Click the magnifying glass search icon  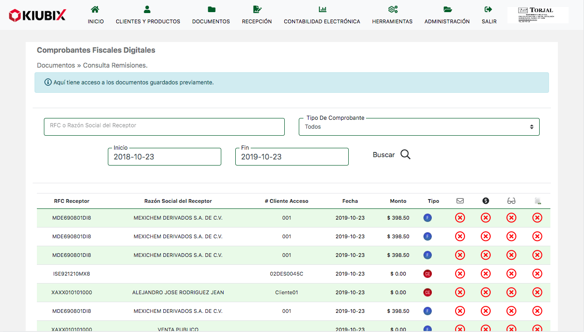click(x=405, y=155)
